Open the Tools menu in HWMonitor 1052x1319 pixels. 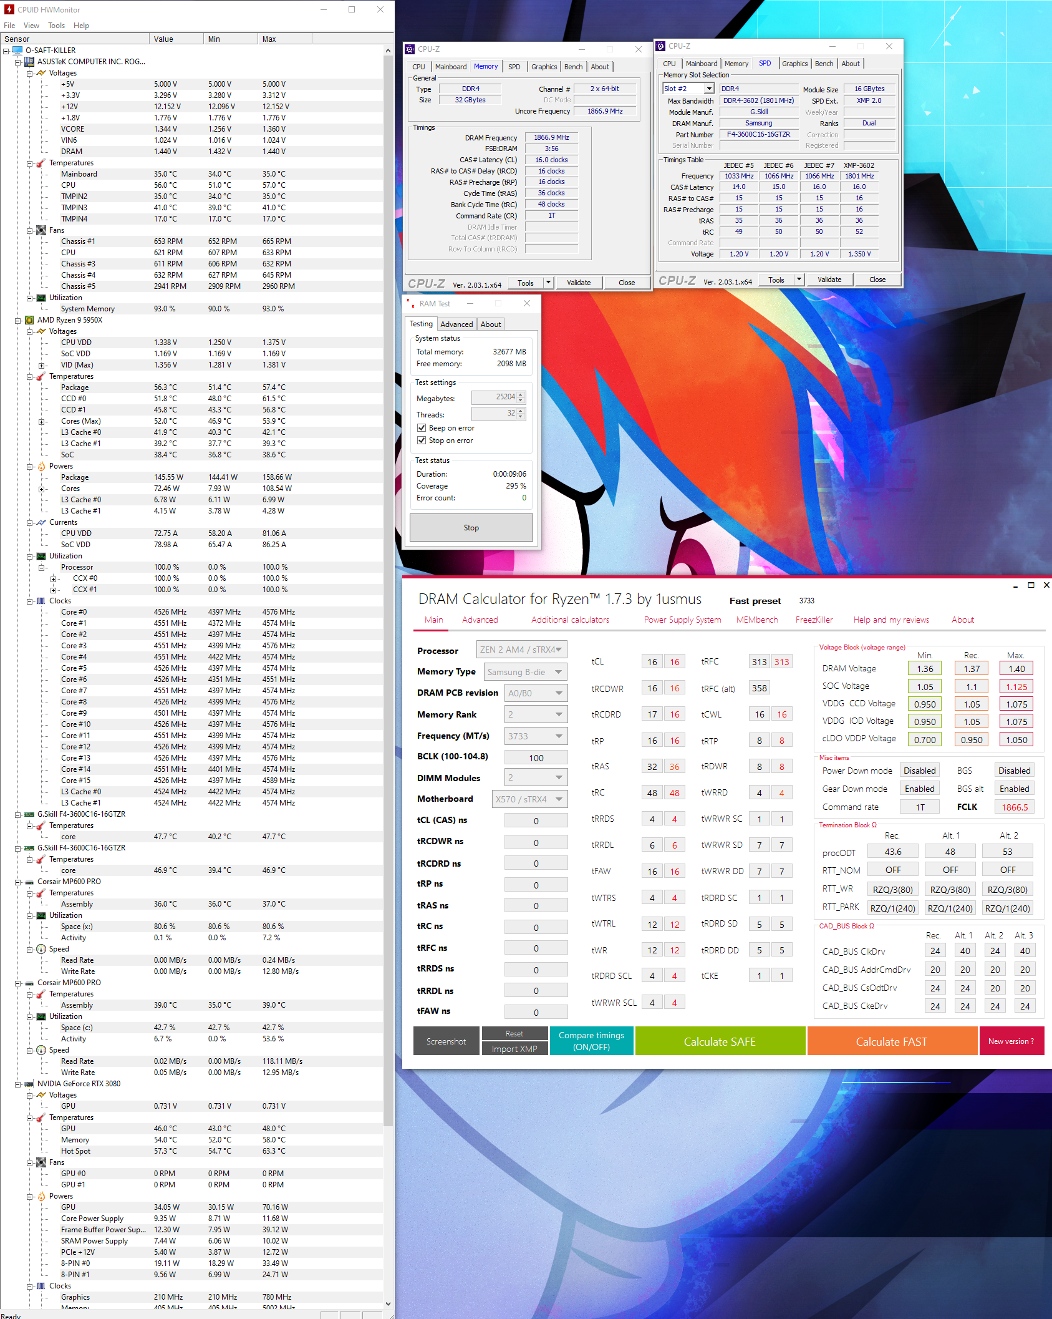pyautogui.click(x=56, y=26)
